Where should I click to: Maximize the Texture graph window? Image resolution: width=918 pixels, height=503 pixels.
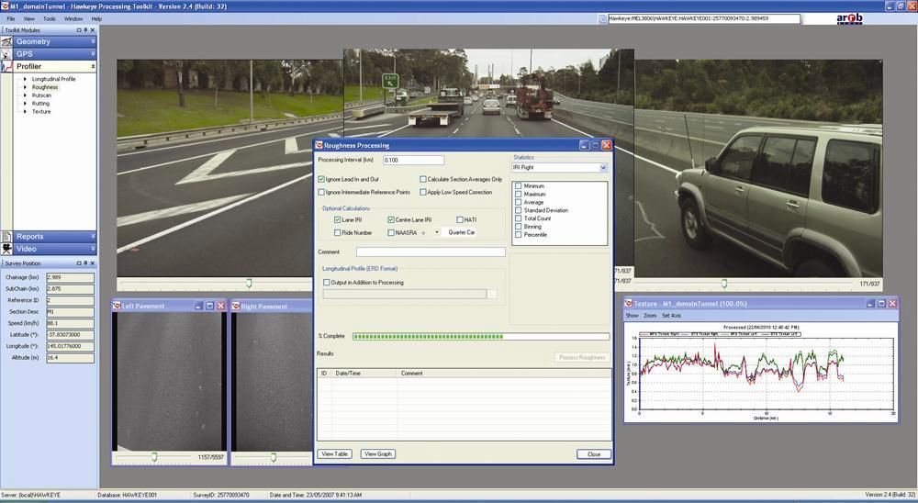[x=881, y=303]
